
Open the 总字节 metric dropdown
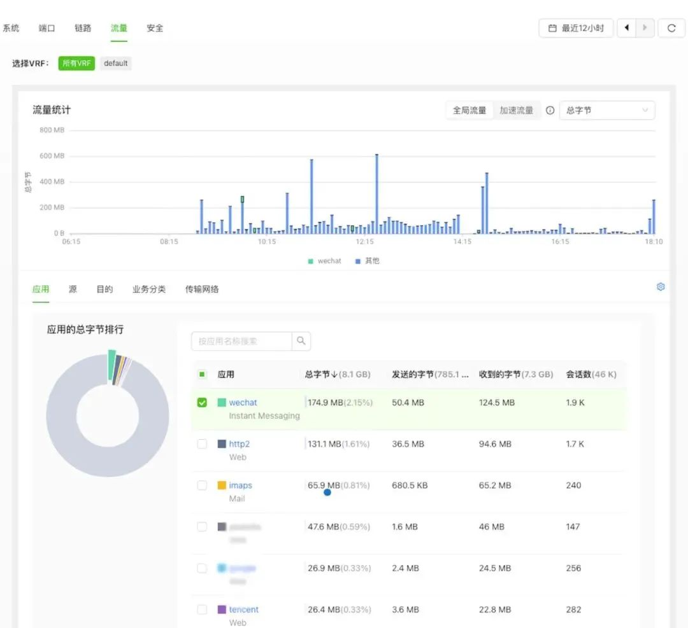(606, 110)
